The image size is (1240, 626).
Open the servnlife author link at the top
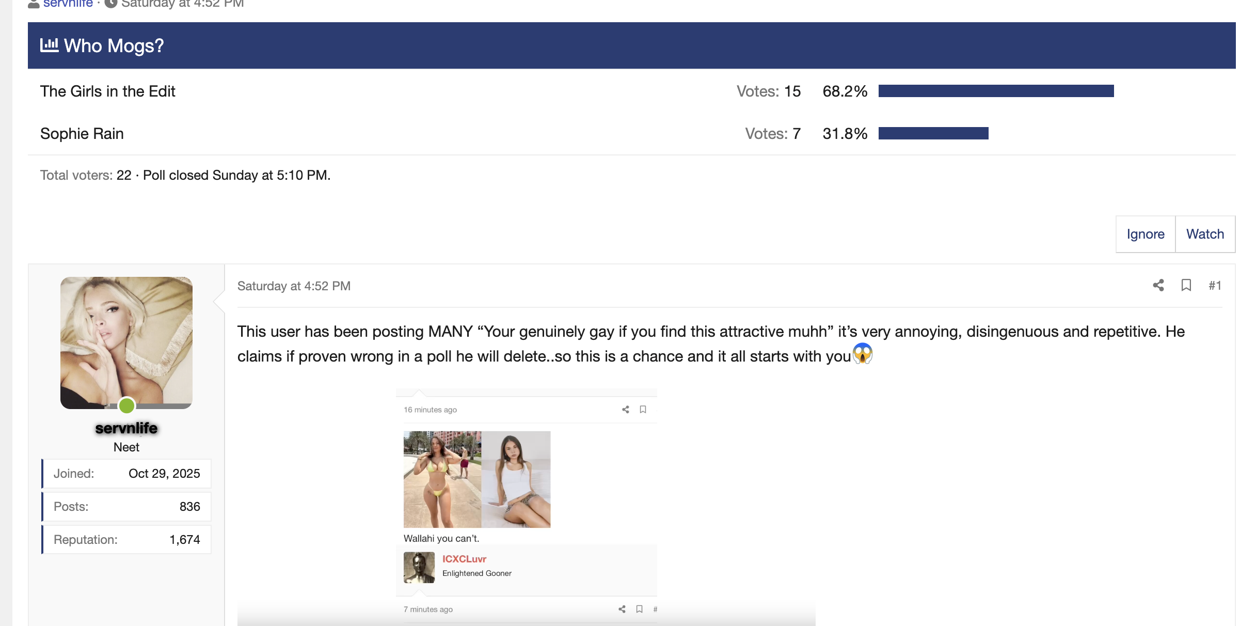point(68,4)
